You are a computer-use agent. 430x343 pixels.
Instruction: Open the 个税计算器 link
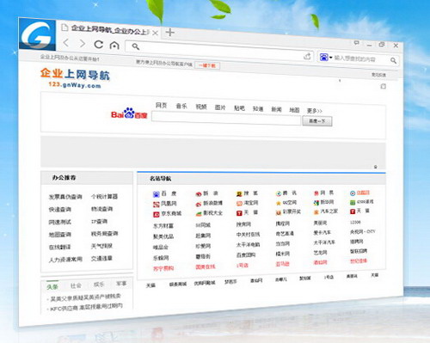pos(104,197)
